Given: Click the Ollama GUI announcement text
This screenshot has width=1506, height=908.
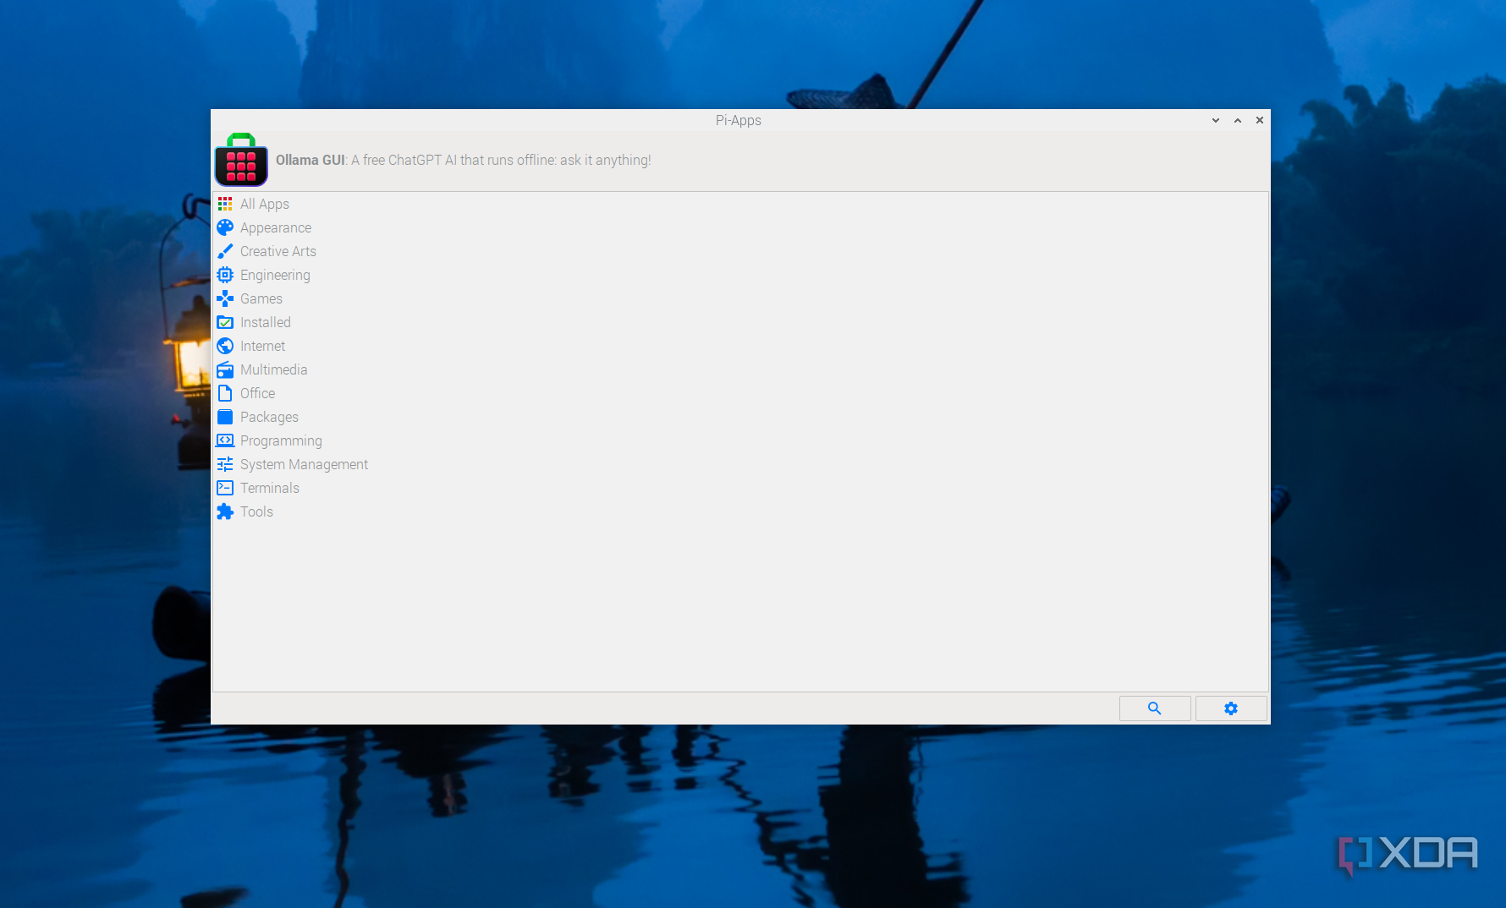Looking at the screenshot, I should coord(464,160).
